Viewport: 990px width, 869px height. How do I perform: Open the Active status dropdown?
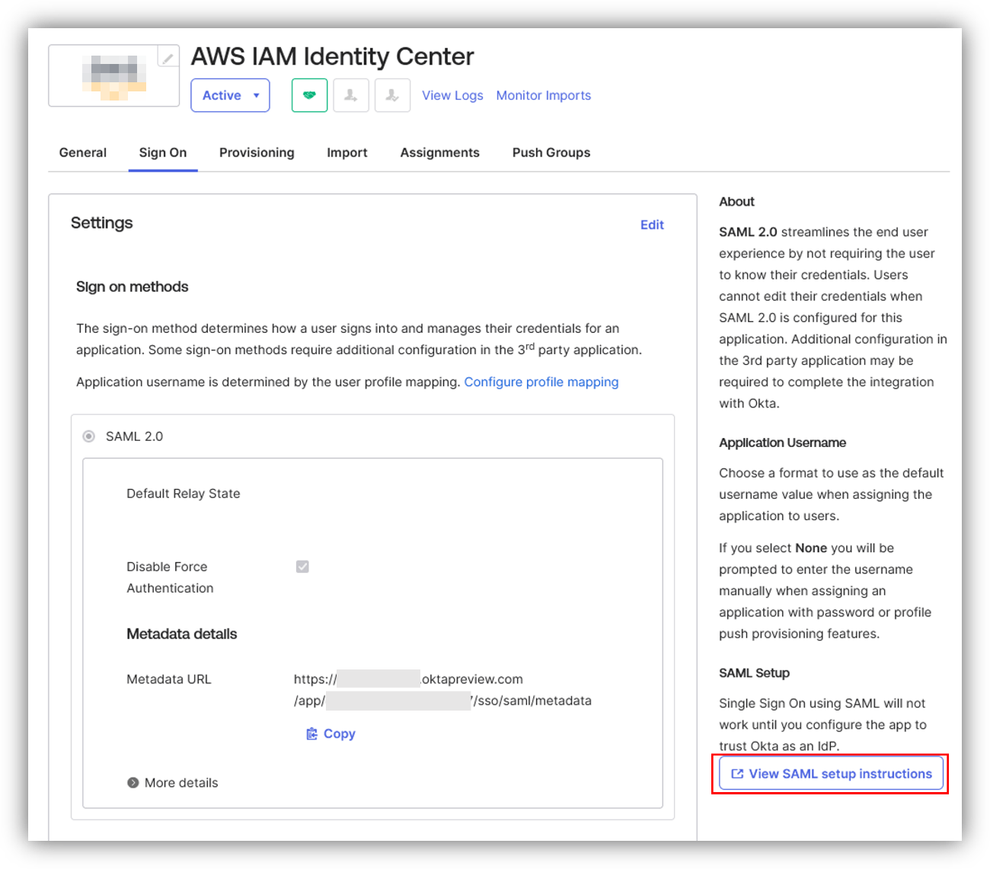(x=230, y=95)
